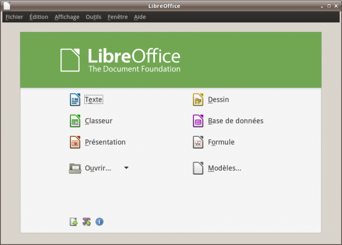
Task: Open the Aide menu
Action: 140,17
